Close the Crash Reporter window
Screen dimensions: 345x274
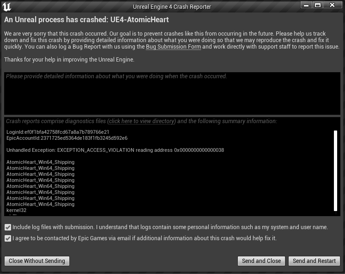(x=332, y=5)
